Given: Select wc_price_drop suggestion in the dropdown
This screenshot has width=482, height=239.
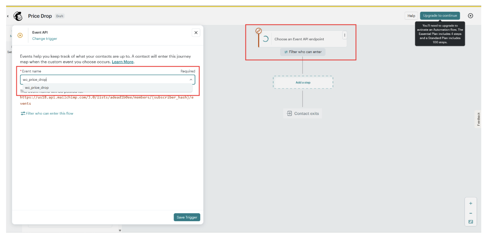Looking at the screenshot, I should click(x=107, y=88).
